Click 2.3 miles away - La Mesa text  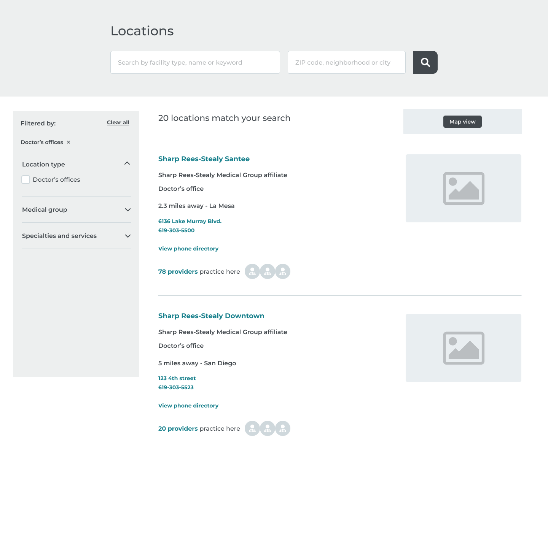[x=196, y=206]
